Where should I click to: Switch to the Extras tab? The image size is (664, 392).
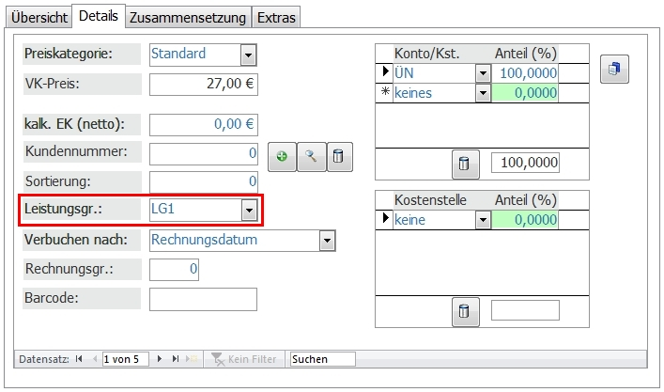click(x=276, y=17)
